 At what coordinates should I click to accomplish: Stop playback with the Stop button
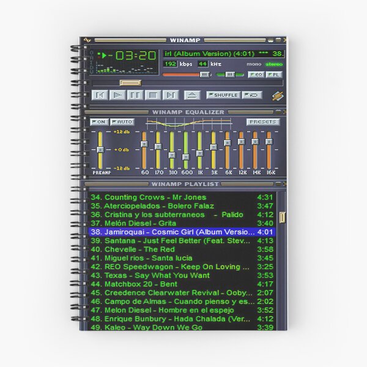click(x=153, y=95)
